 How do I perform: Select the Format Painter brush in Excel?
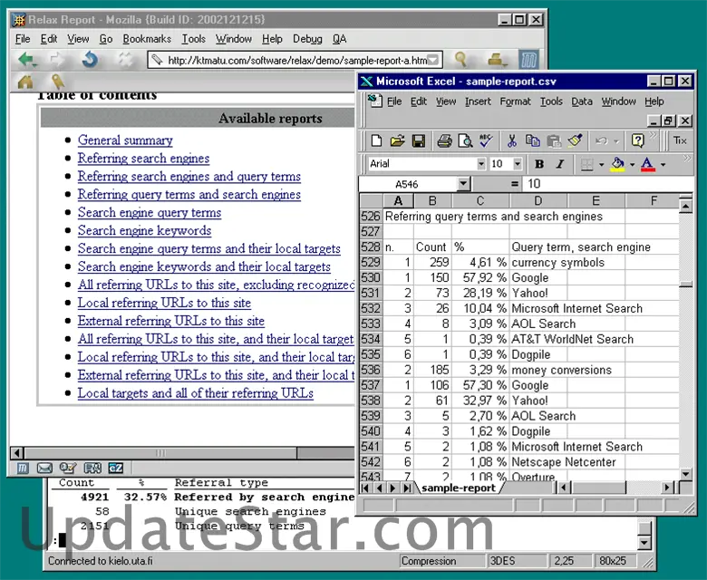coord(575,141)
